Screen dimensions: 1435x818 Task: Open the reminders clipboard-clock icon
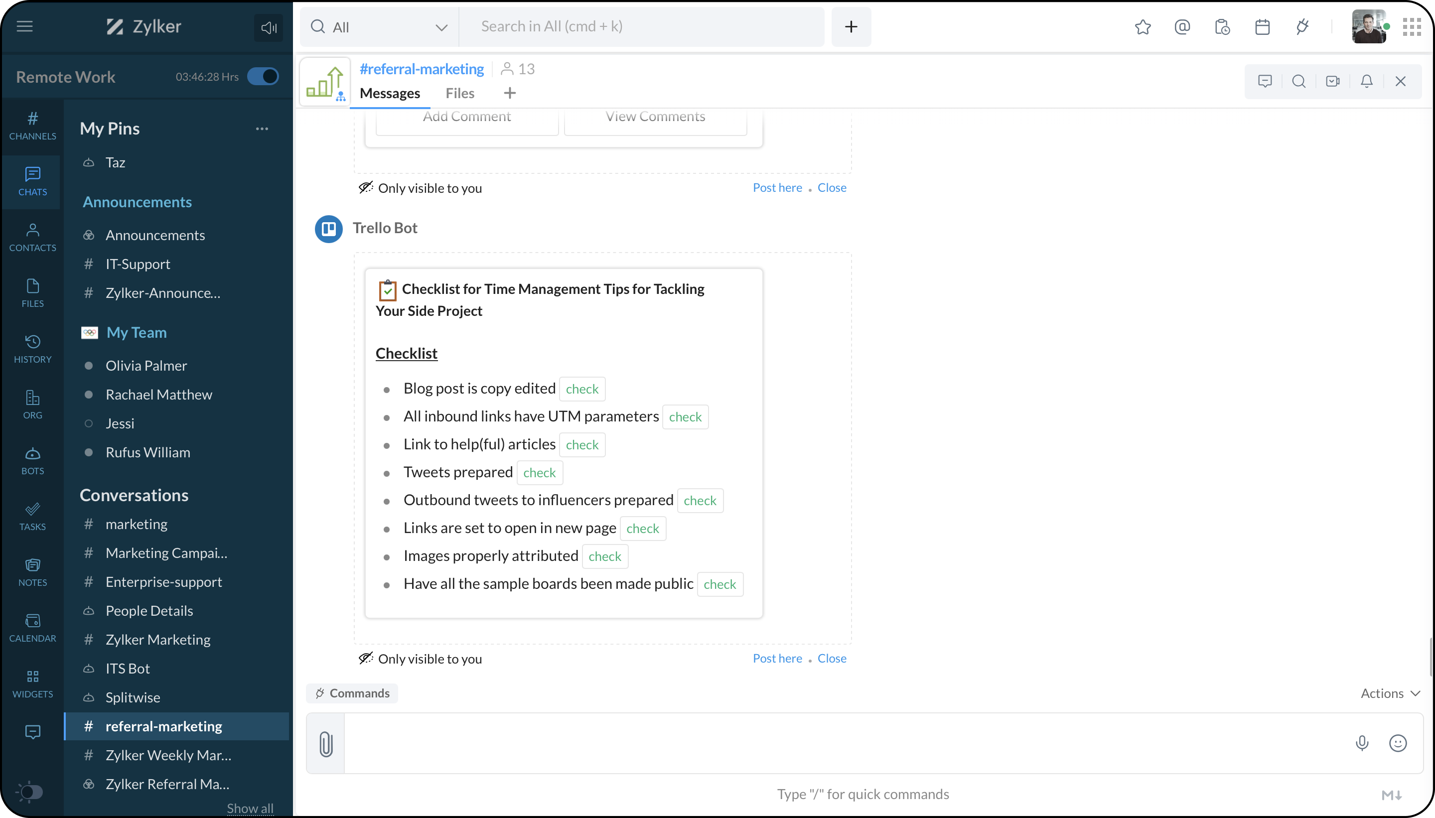(x=1222, y=27)
